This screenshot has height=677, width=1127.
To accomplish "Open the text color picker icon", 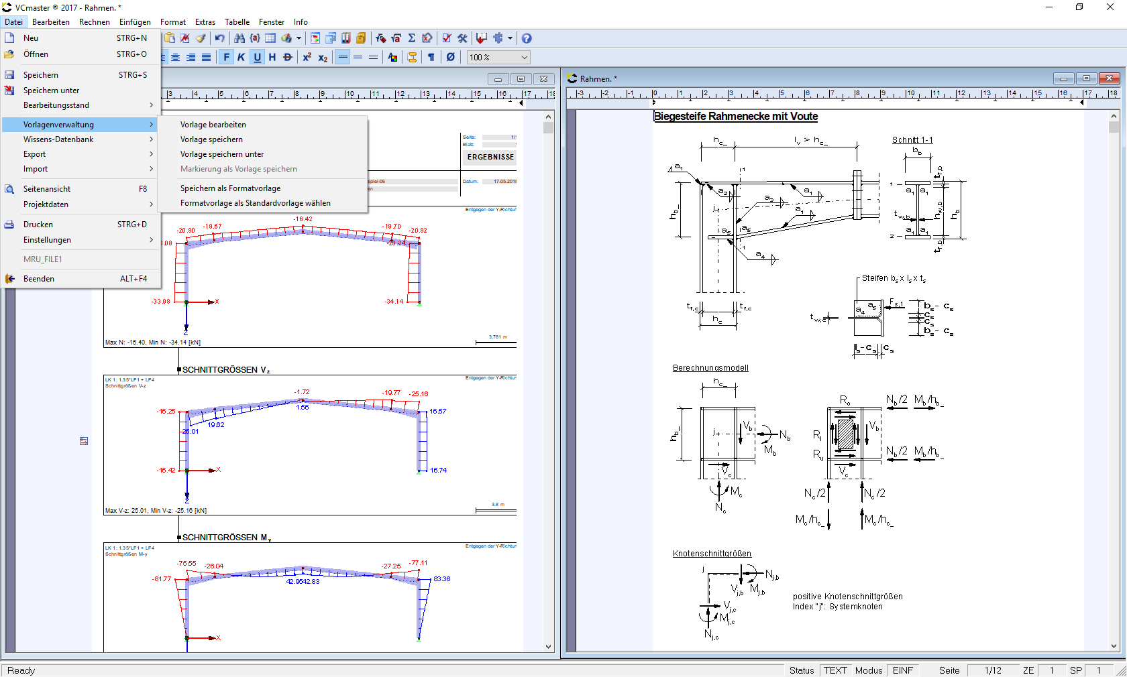I will point(392,57).
